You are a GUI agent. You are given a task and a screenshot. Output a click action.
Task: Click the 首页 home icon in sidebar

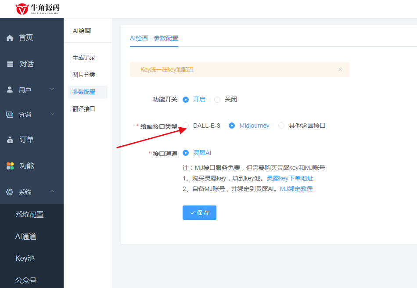tap(9, 37)
